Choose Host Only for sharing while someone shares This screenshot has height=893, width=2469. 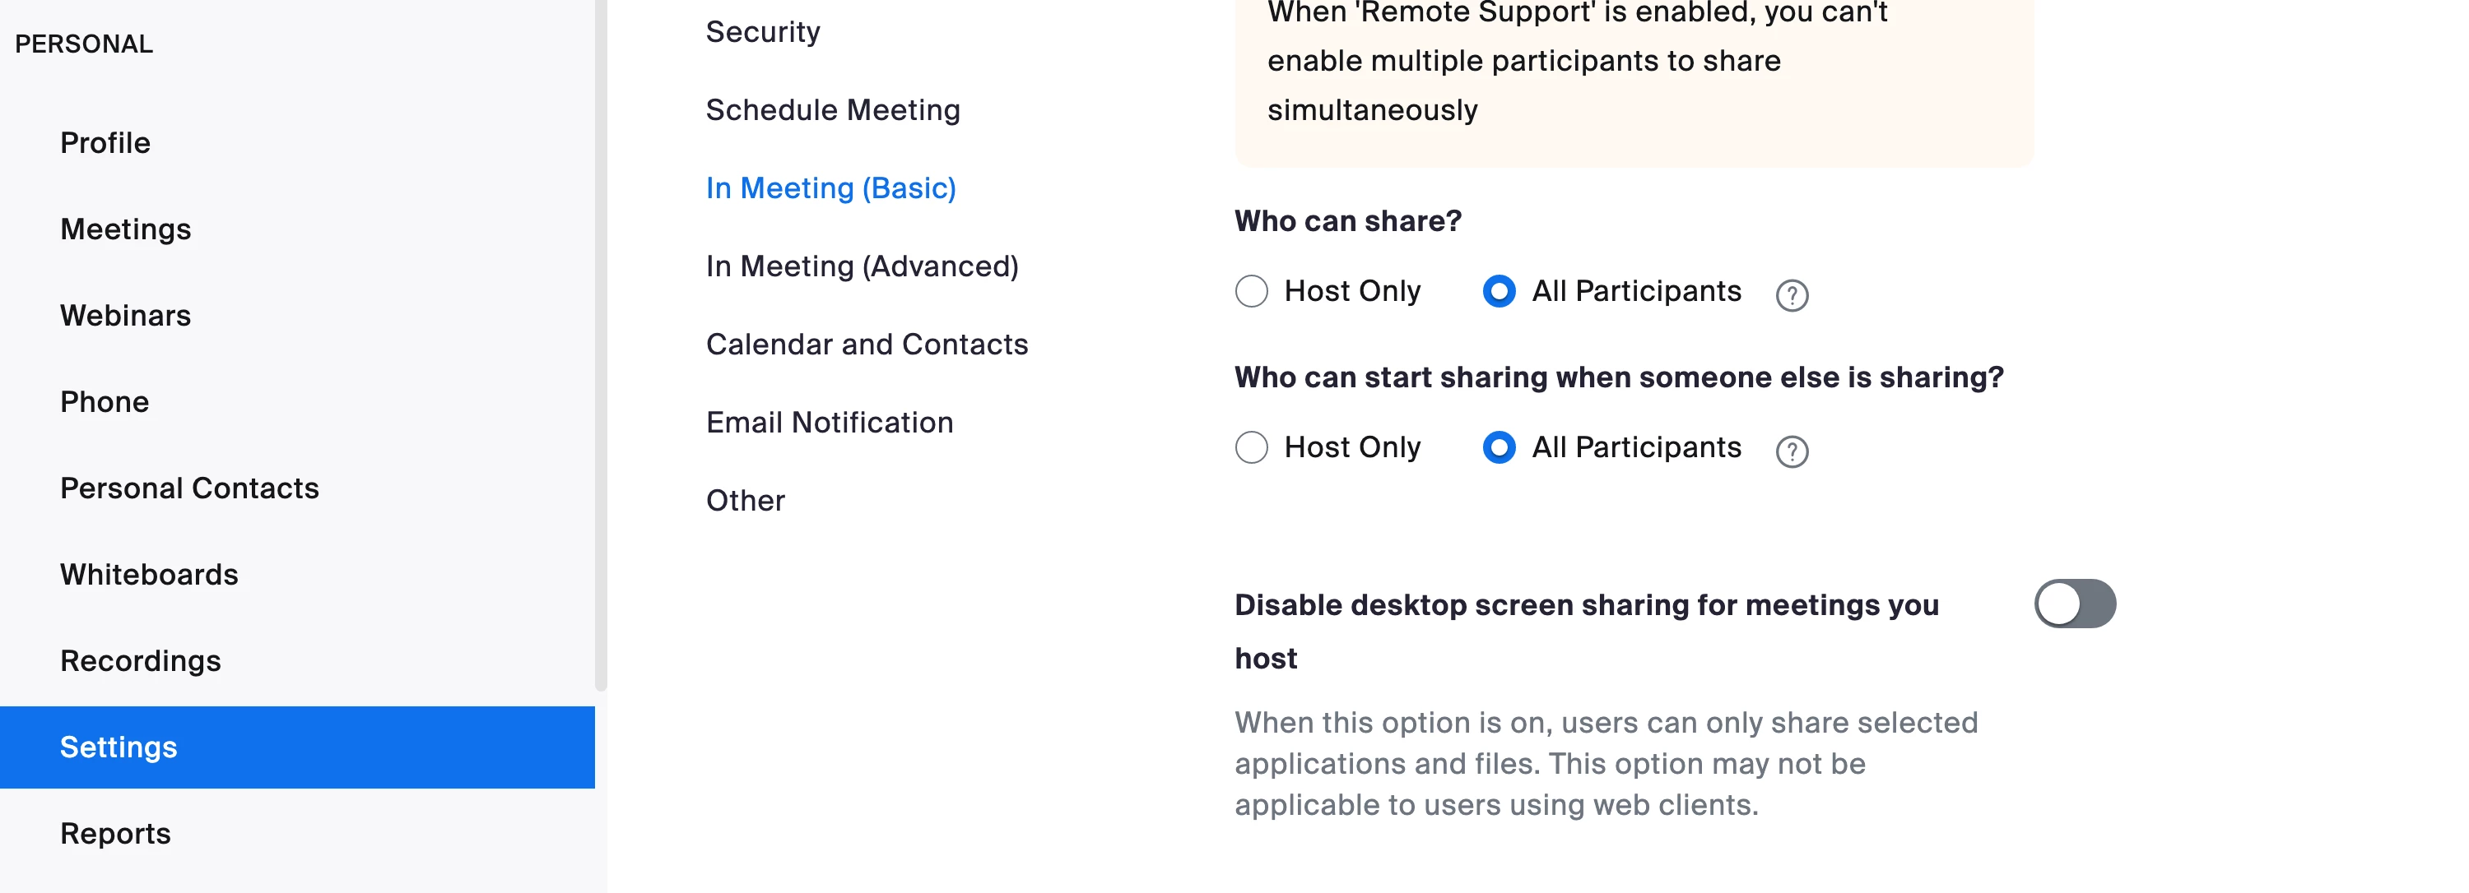point(1251,447)
